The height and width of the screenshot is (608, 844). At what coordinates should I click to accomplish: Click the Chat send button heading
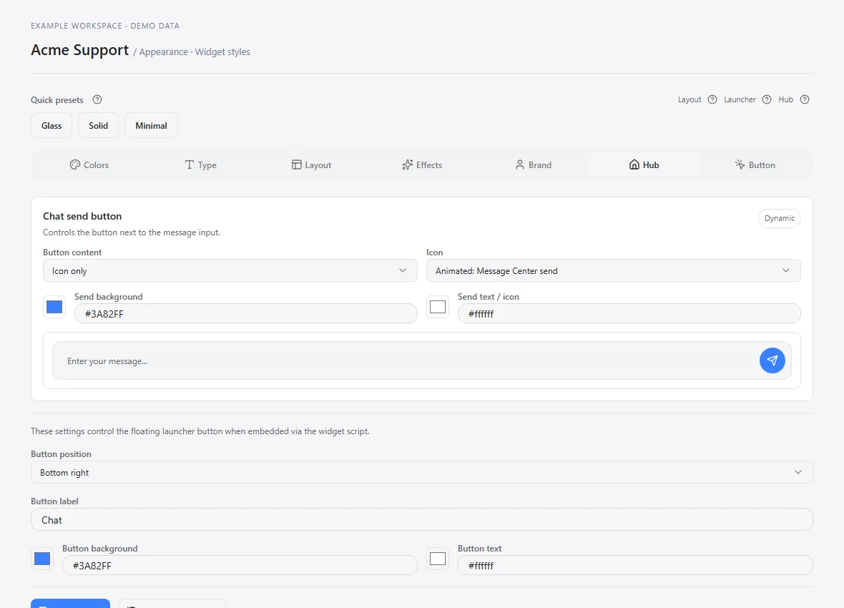pos(82,216)
